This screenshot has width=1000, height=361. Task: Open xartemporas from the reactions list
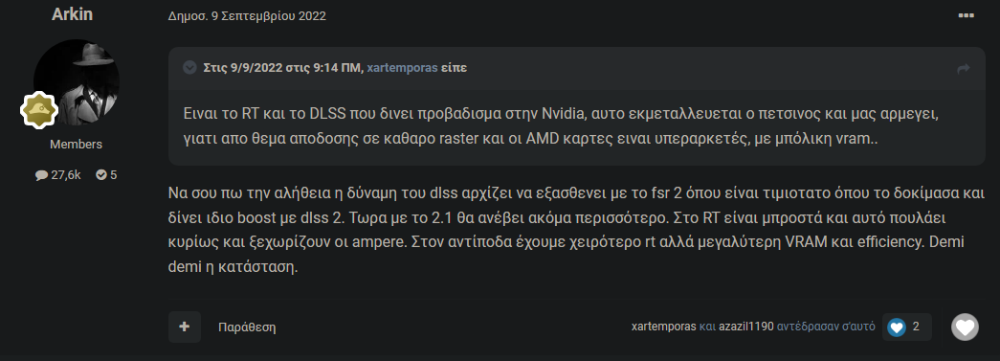(663, 327)
